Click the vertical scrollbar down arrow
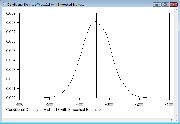The height and width of the screenshot is (124, 180). tap(176, 116)
